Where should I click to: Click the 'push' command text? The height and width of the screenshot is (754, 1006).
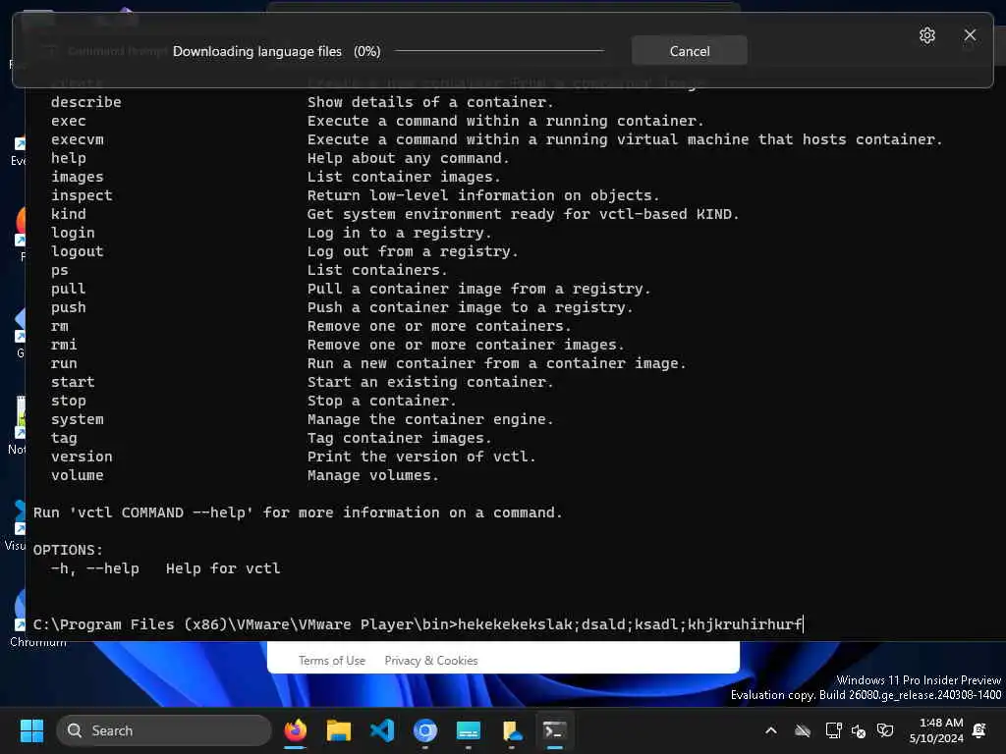point(68,307)
